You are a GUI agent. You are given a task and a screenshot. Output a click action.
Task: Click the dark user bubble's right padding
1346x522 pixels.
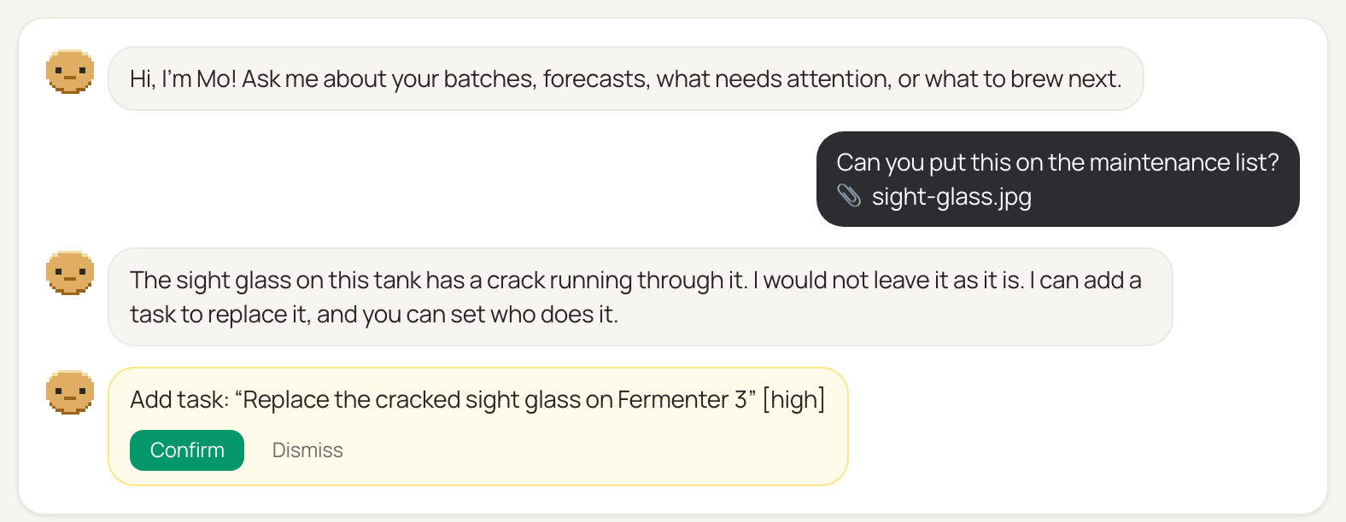click(1290, 179)
